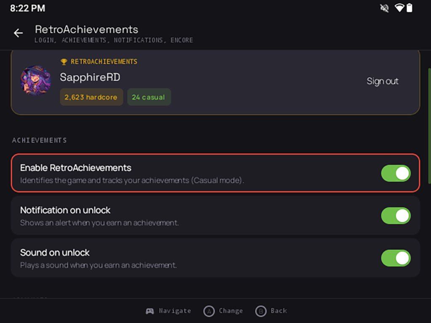Click the 8:22 PM clock
This screenshot has height=323, width=431.
click(x=27, y=8)
